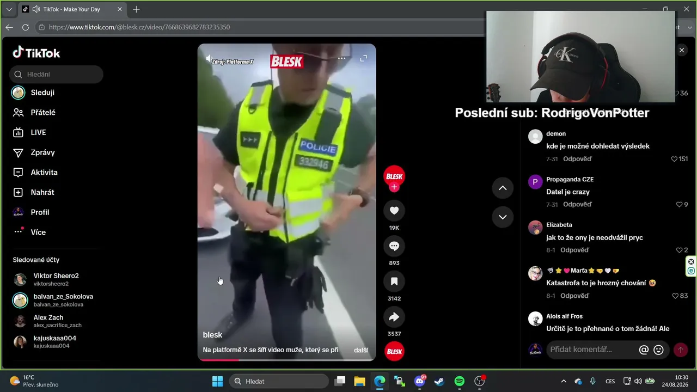Open Propaganda CZE's purple avatar
Screen dimensions: 697x392
pyautogui.click(x=535, y=182)
